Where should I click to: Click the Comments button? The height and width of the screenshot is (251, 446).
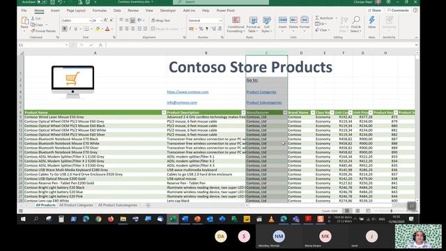tap(398, 10)
